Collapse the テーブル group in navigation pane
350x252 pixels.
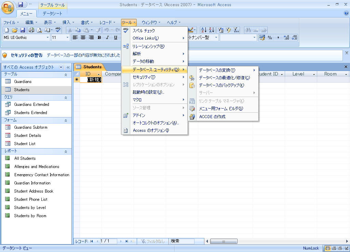[66, 75]
